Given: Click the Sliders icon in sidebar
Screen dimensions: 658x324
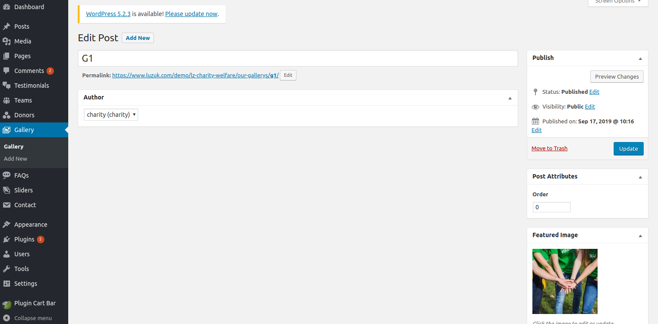Looking at the screenshot, I should click(x=7, y=190).
